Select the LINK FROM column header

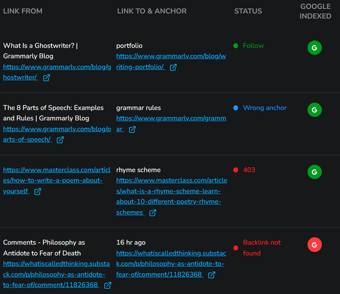click(x=23, y=11)
